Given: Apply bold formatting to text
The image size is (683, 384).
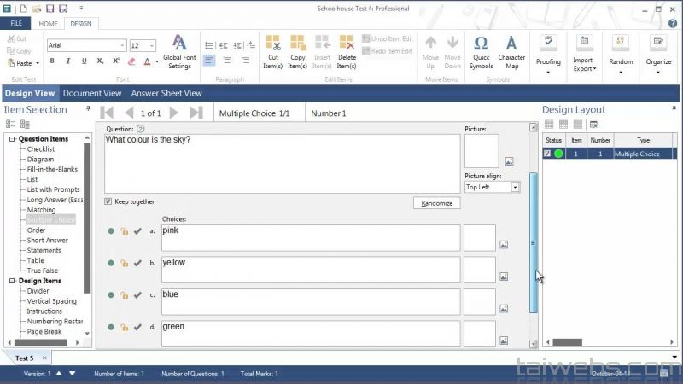Looking at the screenshot, I should coord(52,61).
